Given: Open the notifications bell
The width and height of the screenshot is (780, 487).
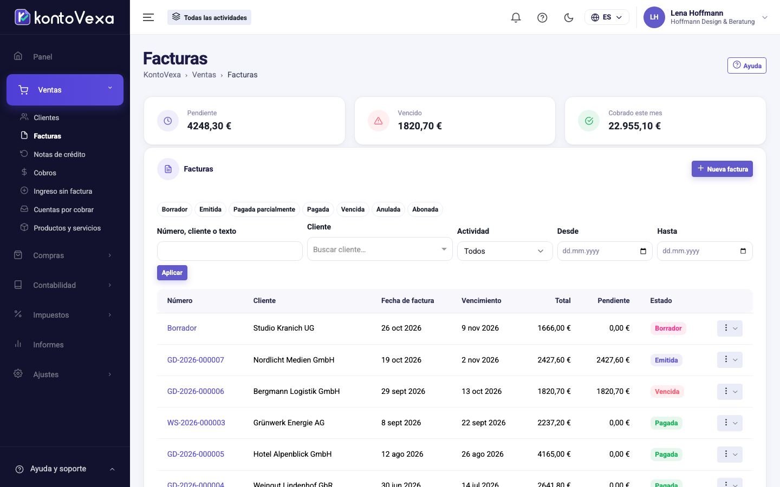Looking at the screenshot, I should click(516, 17).
